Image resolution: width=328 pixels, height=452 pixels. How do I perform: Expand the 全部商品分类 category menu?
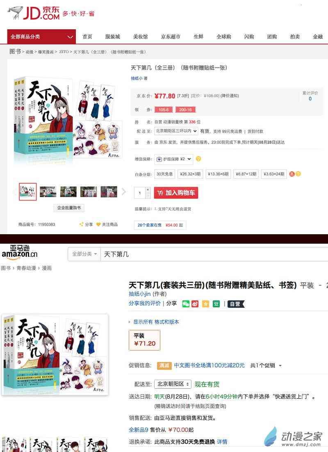(x=41, y=37)
